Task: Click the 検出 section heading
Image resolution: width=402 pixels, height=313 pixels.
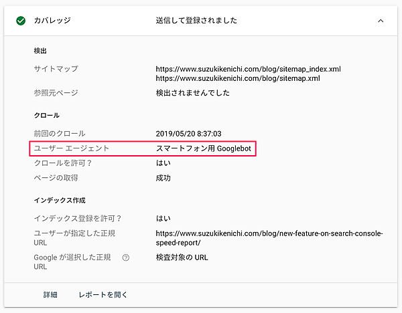Action: [x=40, y=51]
